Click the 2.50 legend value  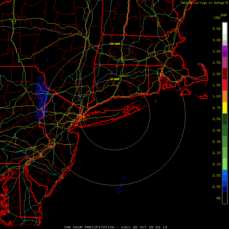coord(217,63)
